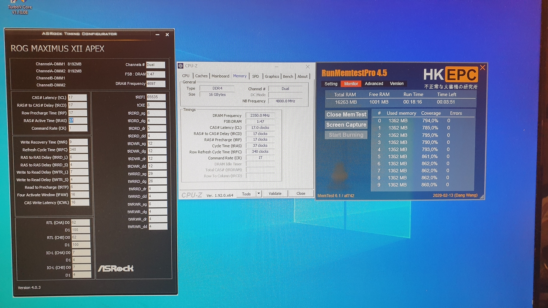
Task: Click the Row Precharge Time (tRP) field
Action: (x=77, y=113)
